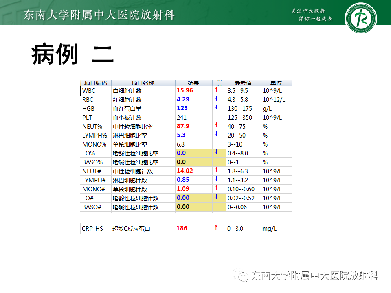Select the NEUT# code cell
Screen dimensions: 391x293
(96, 171)
